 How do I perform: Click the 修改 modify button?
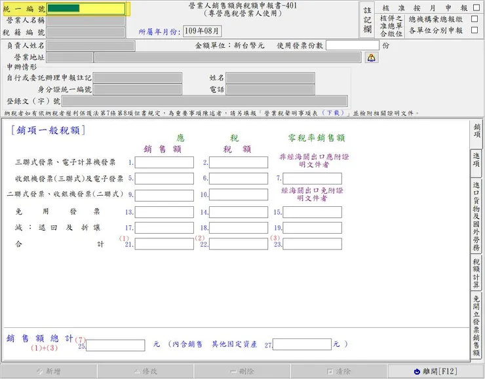(145, 371)
